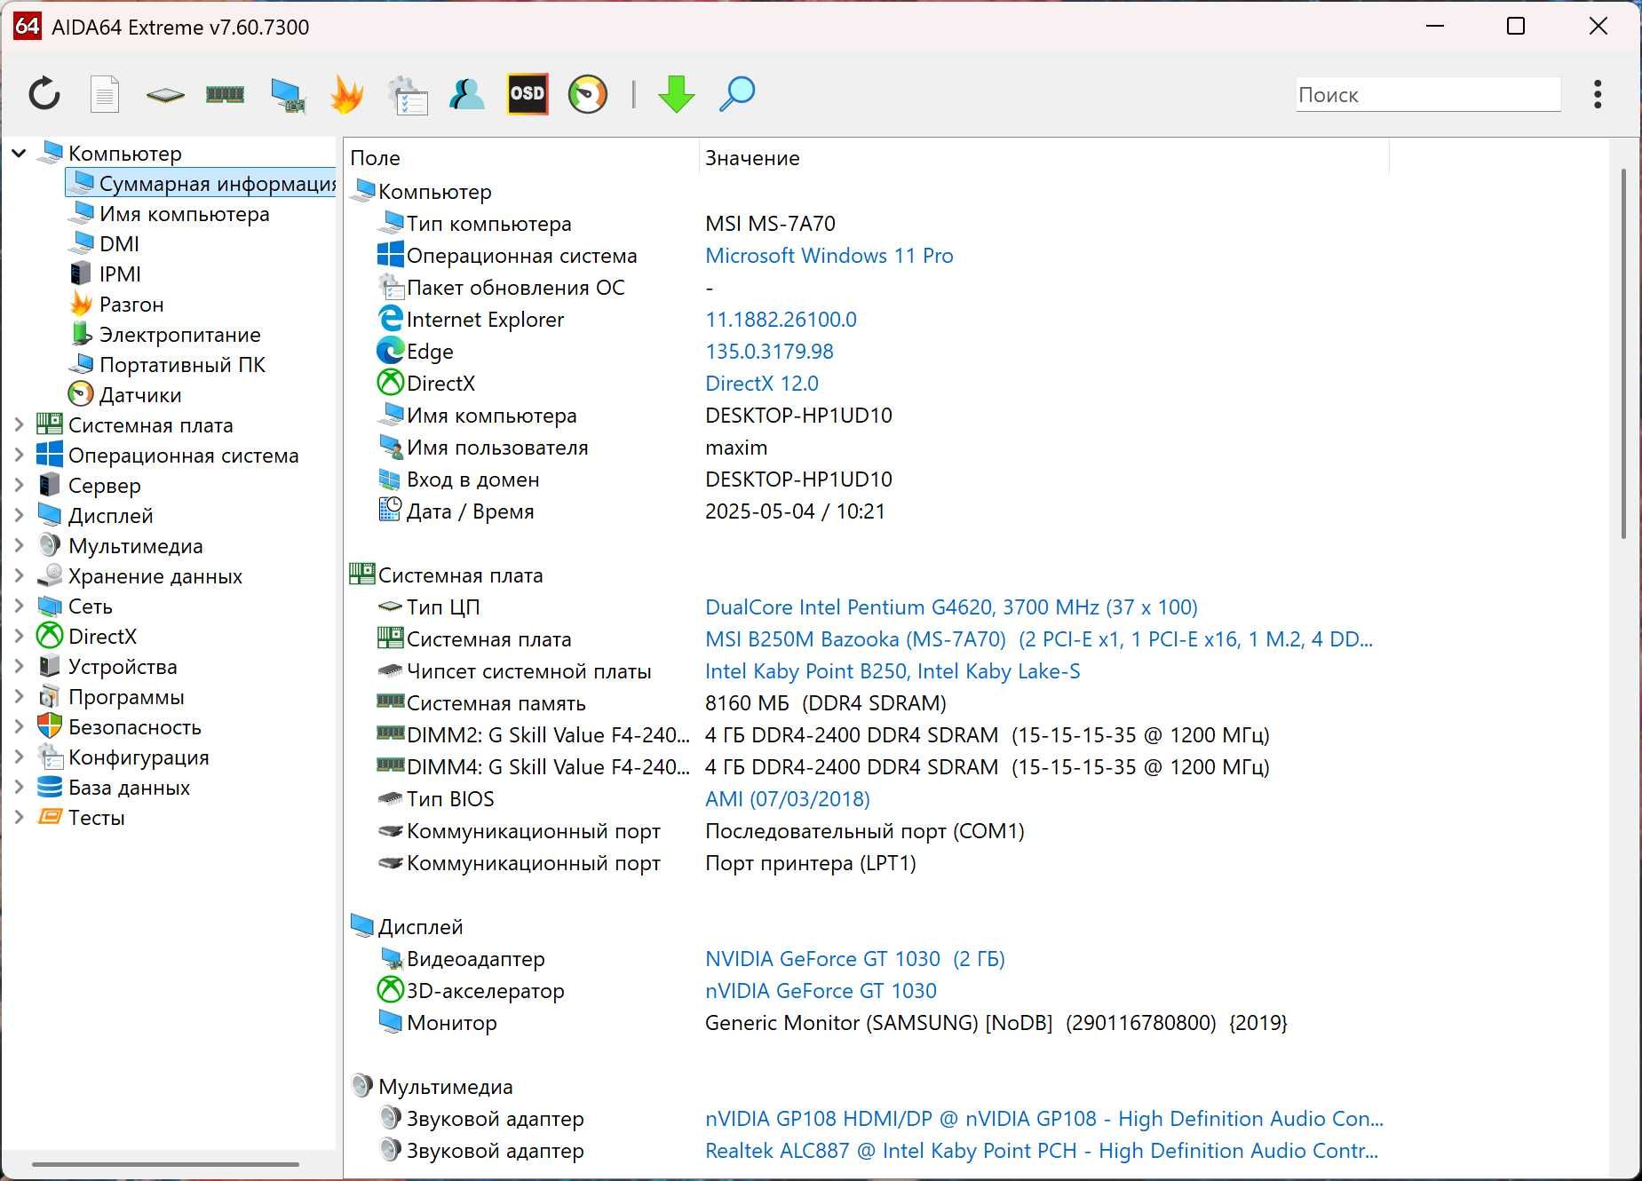Click the Internet Explorer icon in the list
Image resolution: width=1642 pixels, height=1181 pixels.
point(390,320)
